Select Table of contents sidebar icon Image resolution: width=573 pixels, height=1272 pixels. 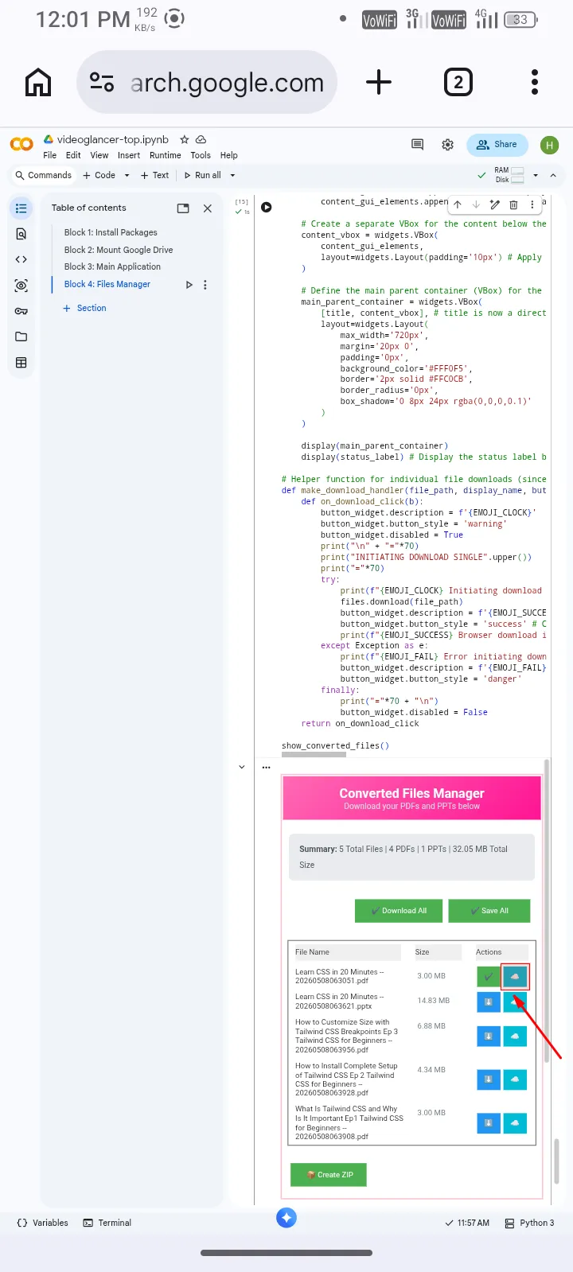[x=21, y=208]
